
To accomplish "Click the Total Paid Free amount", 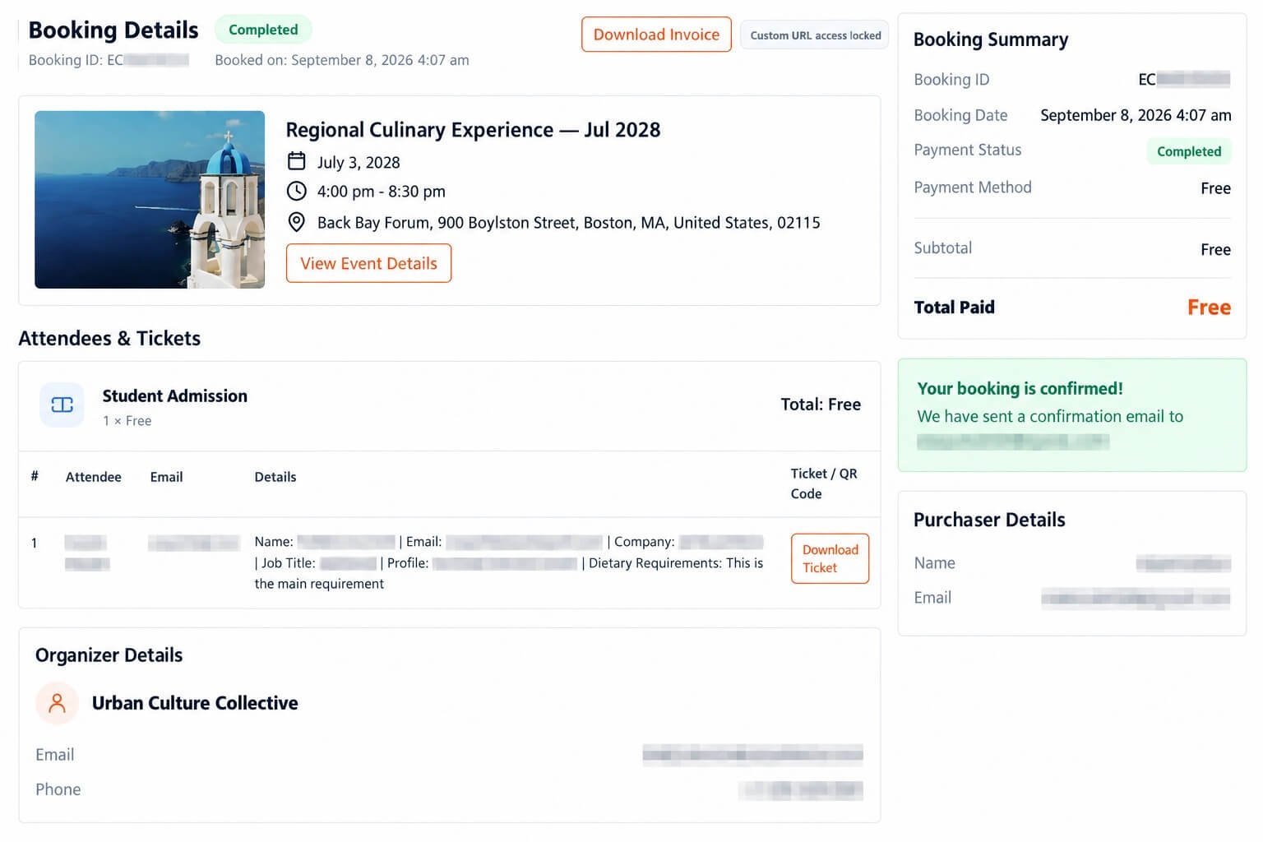I will click(1209, 308).
